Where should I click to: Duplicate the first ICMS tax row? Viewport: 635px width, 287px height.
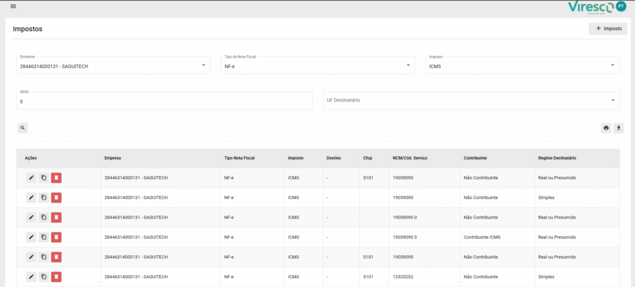43,178
